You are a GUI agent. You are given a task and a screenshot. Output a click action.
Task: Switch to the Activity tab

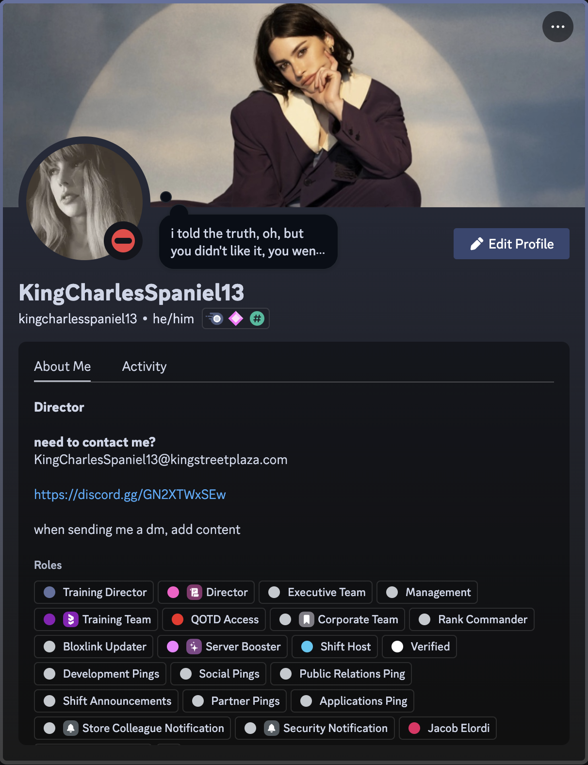[x=144, y=366]
